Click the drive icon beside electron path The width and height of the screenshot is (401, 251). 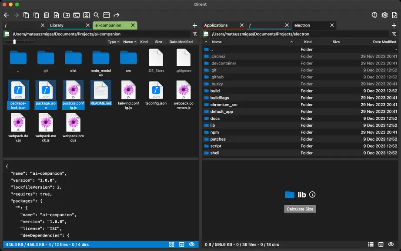pos(206,34)
